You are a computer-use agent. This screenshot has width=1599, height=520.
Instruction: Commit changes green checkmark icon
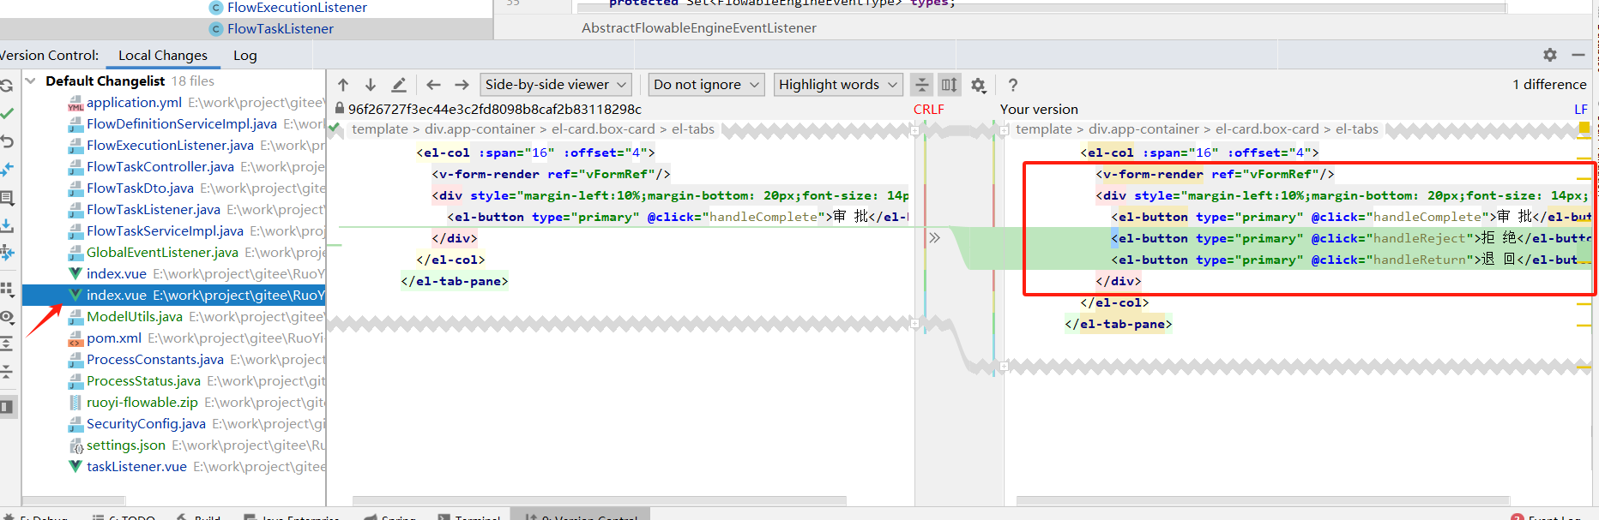(x=6, y=113)
